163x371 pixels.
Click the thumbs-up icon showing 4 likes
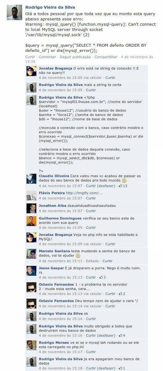pyautogui.click(x=120, y=335)
